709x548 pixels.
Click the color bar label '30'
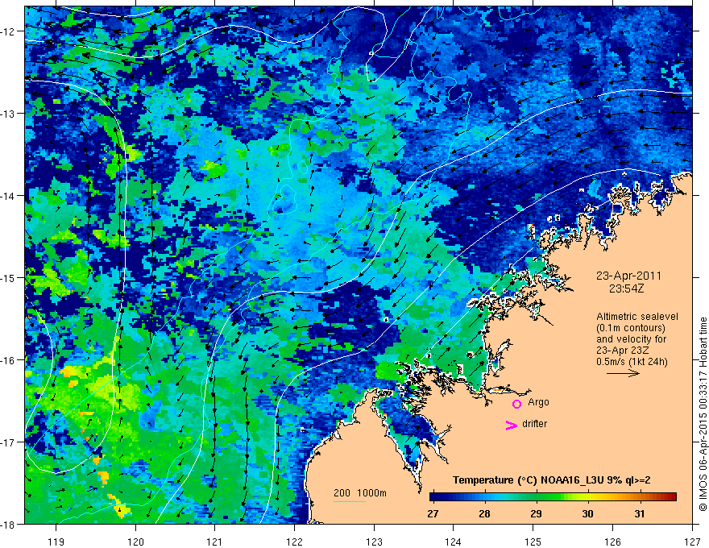click(x=587, y=514)
